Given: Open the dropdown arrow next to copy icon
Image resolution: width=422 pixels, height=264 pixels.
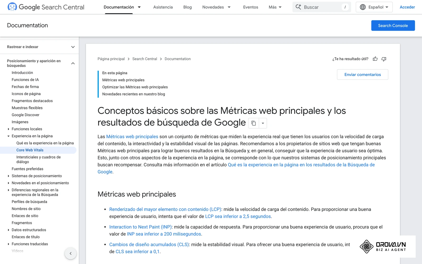Looking at the screenshot, I should tap(263, 123).
